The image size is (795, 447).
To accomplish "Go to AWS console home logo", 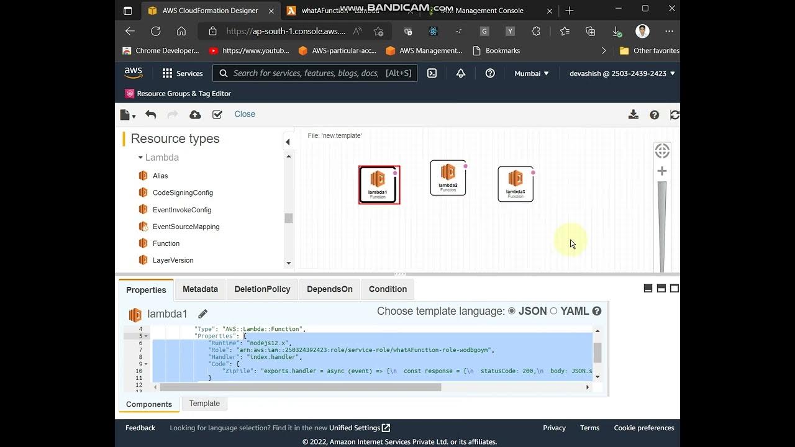I will pos(133,73).
